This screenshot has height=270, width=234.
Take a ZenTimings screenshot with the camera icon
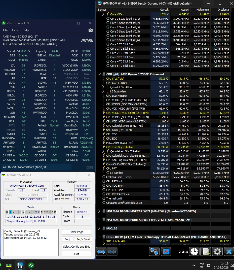coord(91,30)
